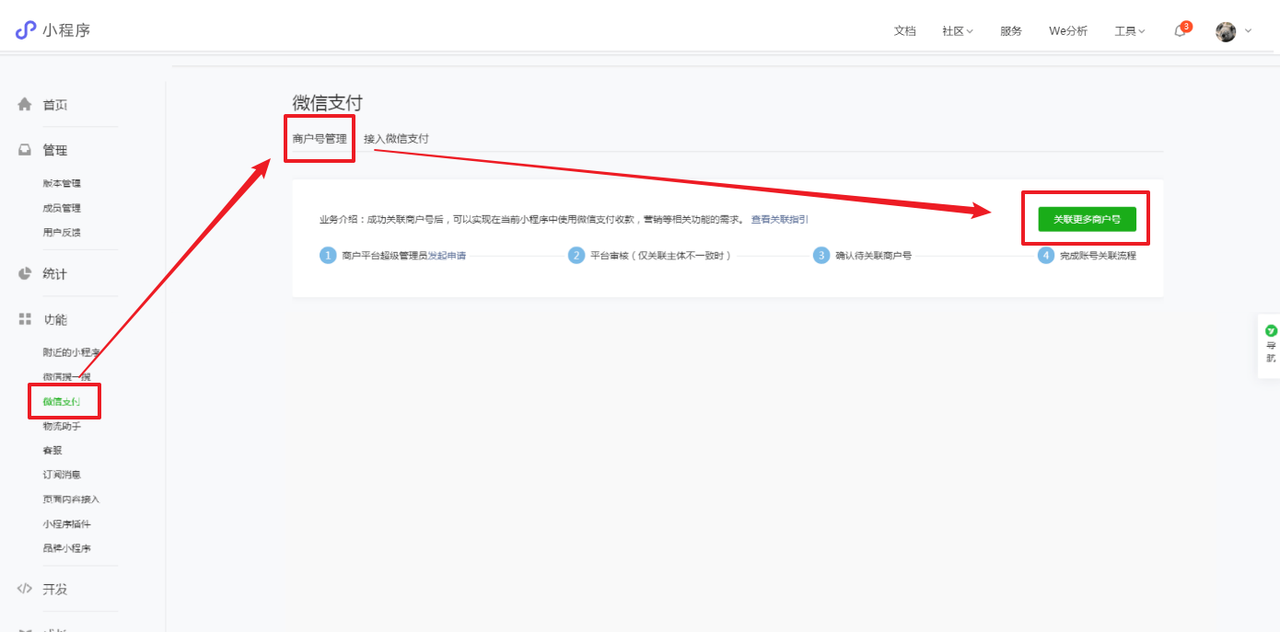Click the 关联更多商户号 green button
This screenshot has height=632, width=1280.
click(x=1087, y=219)
